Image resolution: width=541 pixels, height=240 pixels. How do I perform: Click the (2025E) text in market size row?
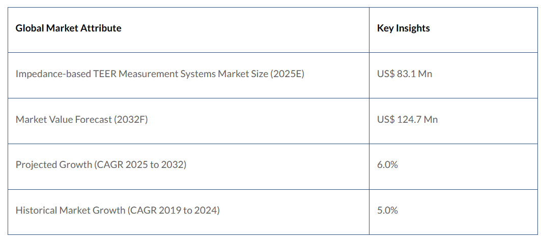[287, 74]
